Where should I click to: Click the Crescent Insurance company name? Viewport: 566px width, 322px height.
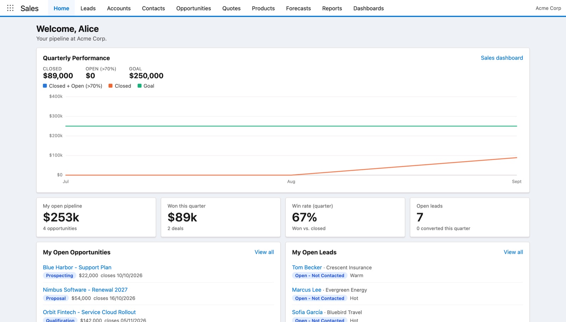tap(349, 268)
